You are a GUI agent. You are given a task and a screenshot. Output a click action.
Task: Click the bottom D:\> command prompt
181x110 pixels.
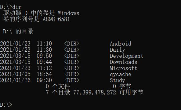point(6,105)
